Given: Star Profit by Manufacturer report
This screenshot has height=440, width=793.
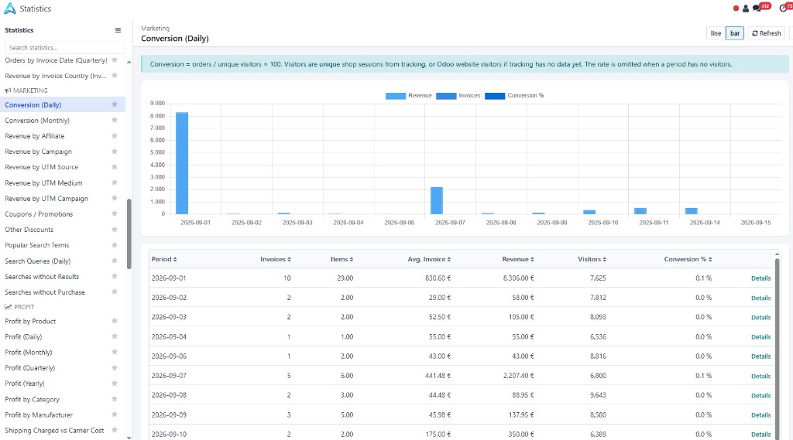Looking at the screenshot, I should click(115, 414).
